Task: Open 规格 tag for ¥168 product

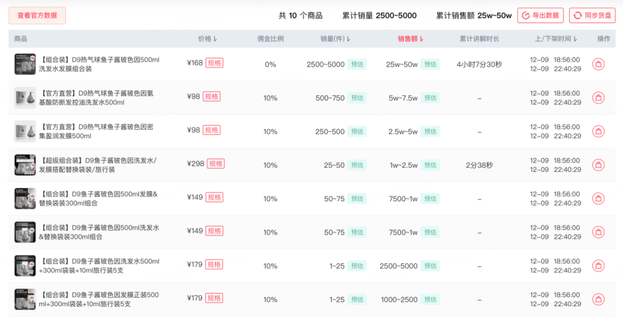Action: [214, 63]
